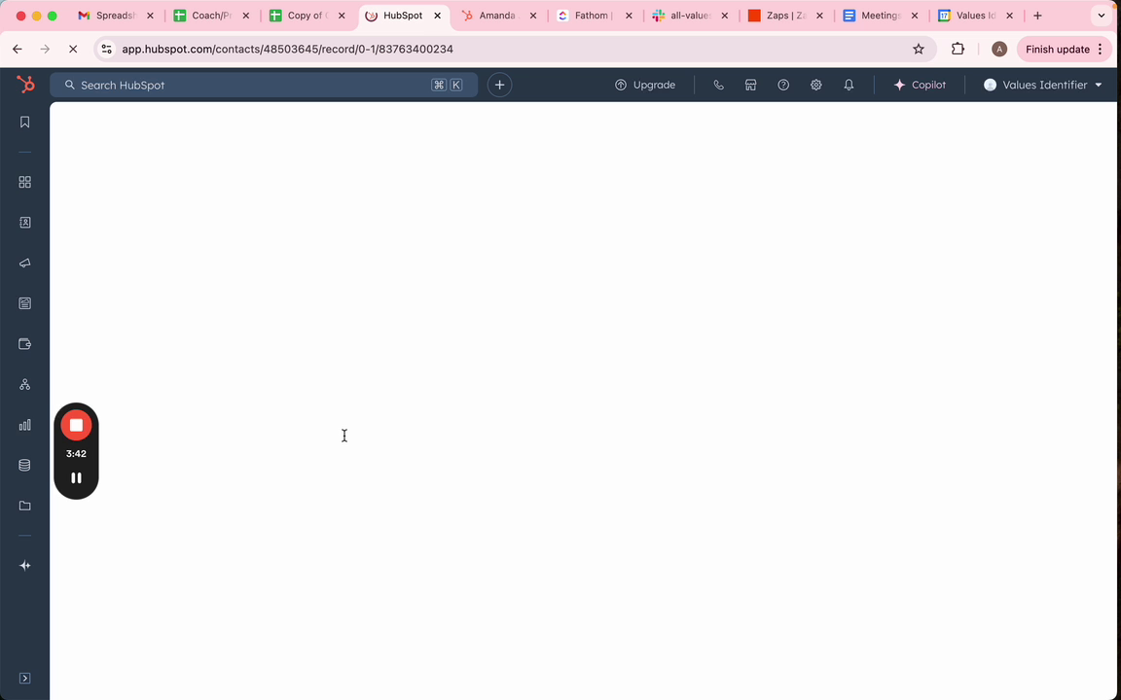Click the plus create button beside search
The image size is (1121, 700).
tap(500, 85)
